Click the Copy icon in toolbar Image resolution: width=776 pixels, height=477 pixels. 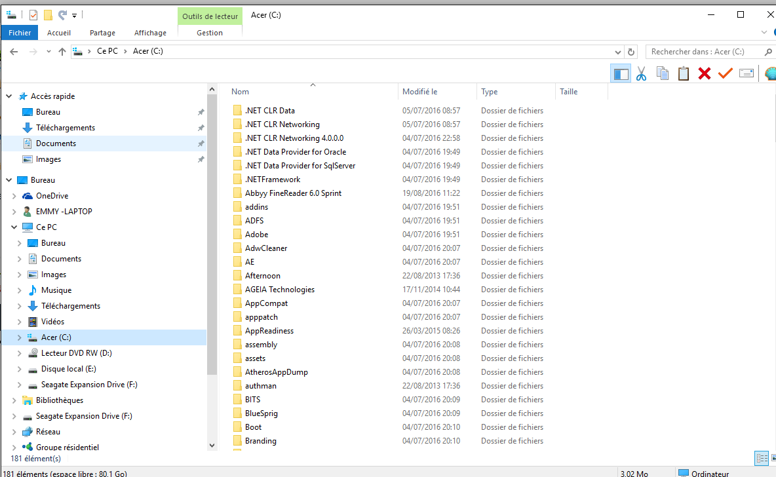pyautogui.click(x=663, y=74)
